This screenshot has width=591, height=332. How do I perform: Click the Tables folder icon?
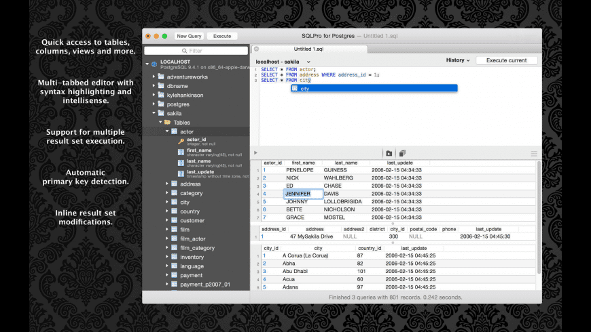(x=168, y=122)
